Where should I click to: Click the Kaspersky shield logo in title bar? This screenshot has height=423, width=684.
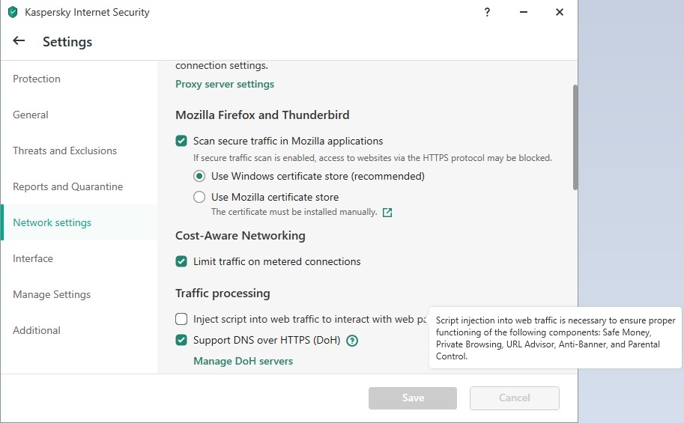tap(12, 12)
